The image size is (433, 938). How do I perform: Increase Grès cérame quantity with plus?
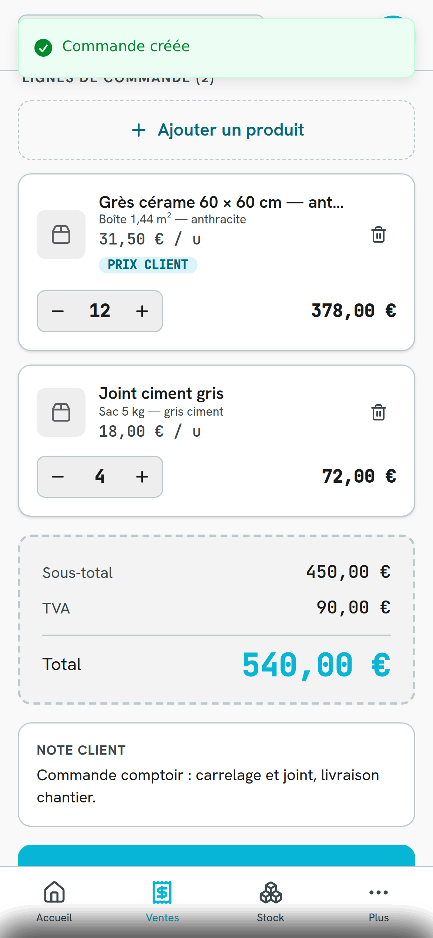tap(142, 311)
